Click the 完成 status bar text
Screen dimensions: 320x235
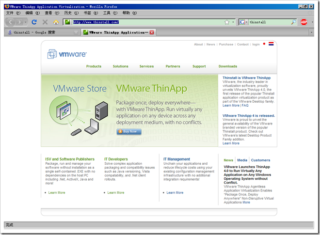pyautogui.click(x=9, y=225)
